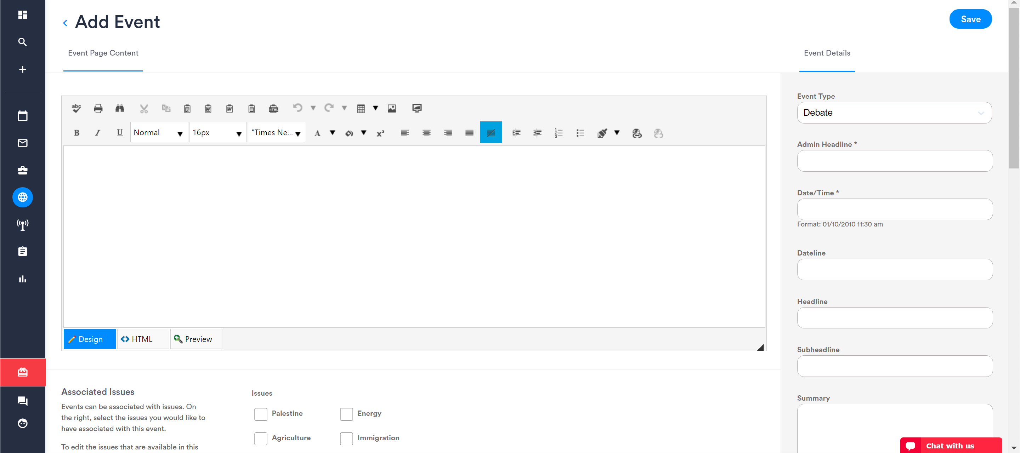Click the Paste HTML toolbar icon

click(273, 108)
